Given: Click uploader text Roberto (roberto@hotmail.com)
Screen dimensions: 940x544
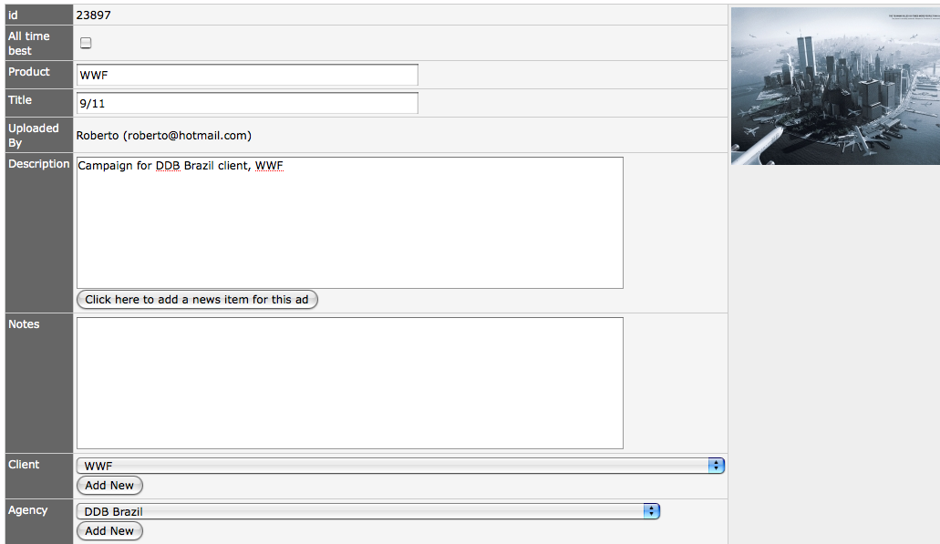Looking at the screenshot, I should [164, 136].
